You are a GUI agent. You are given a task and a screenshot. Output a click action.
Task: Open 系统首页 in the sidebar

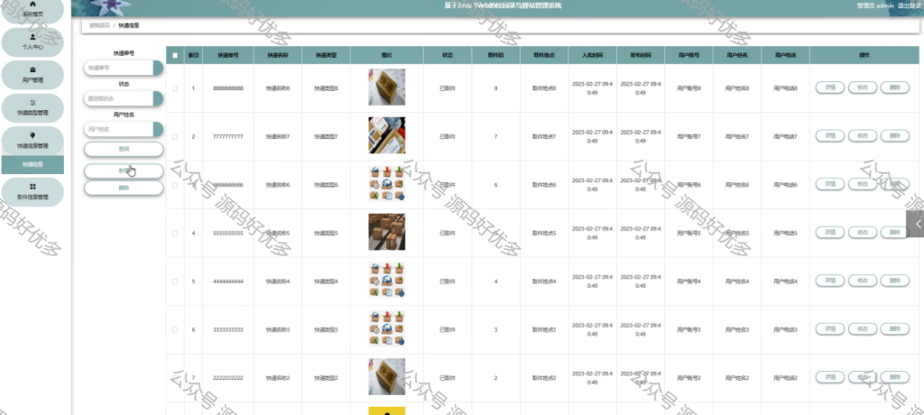(x=32, y=12)
